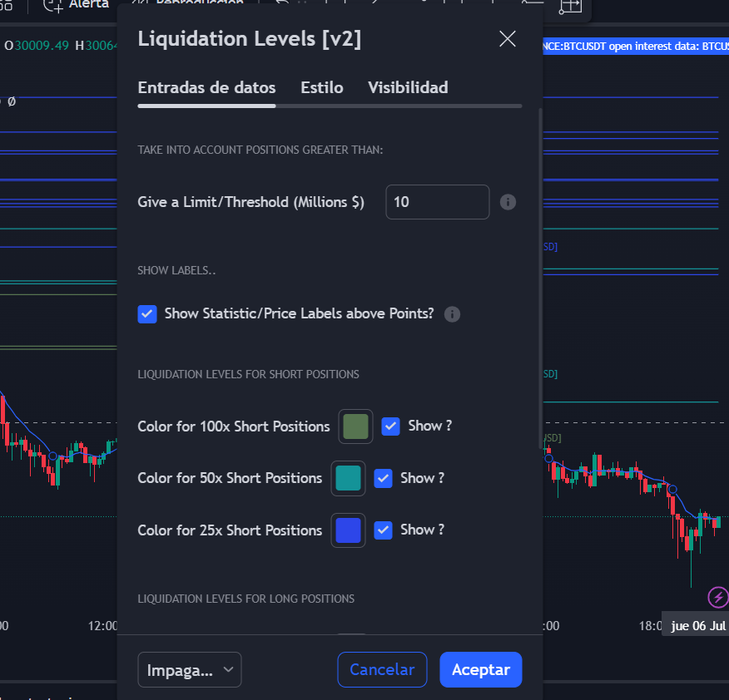729x700 pixels.
Task: Click the multichart layout grid icon top right
Action: tap(571, 7)
